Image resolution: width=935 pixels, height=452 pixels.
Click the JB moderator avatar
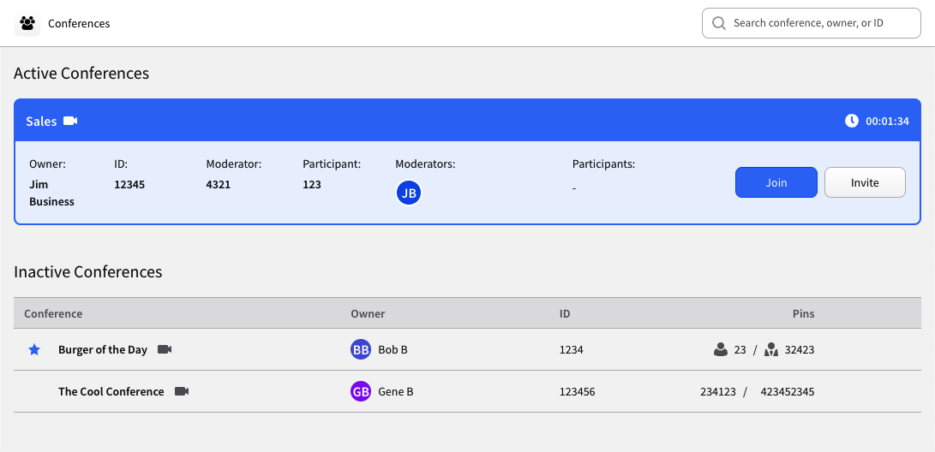tap(409, 193)
